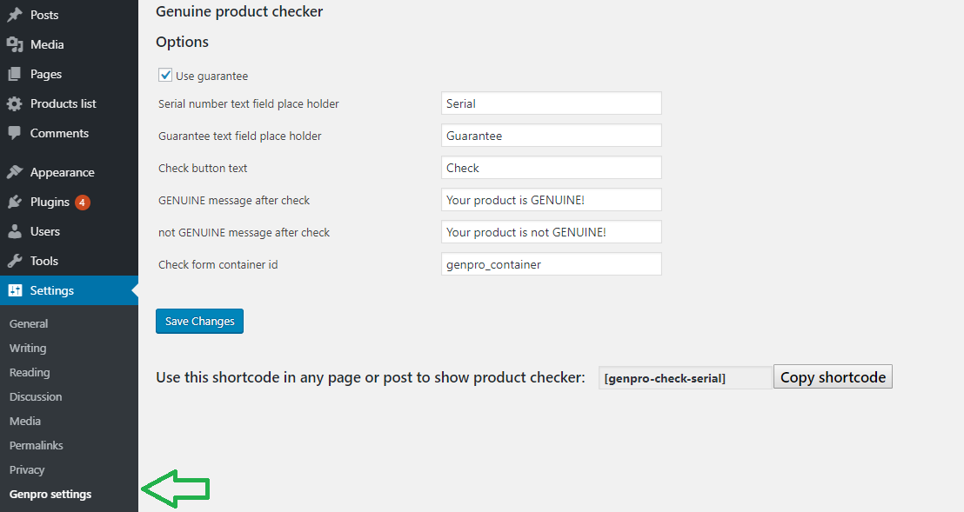Click the Pages icon in sidebar
This screenshot has width=964, height=512.
tap(15, 74)
